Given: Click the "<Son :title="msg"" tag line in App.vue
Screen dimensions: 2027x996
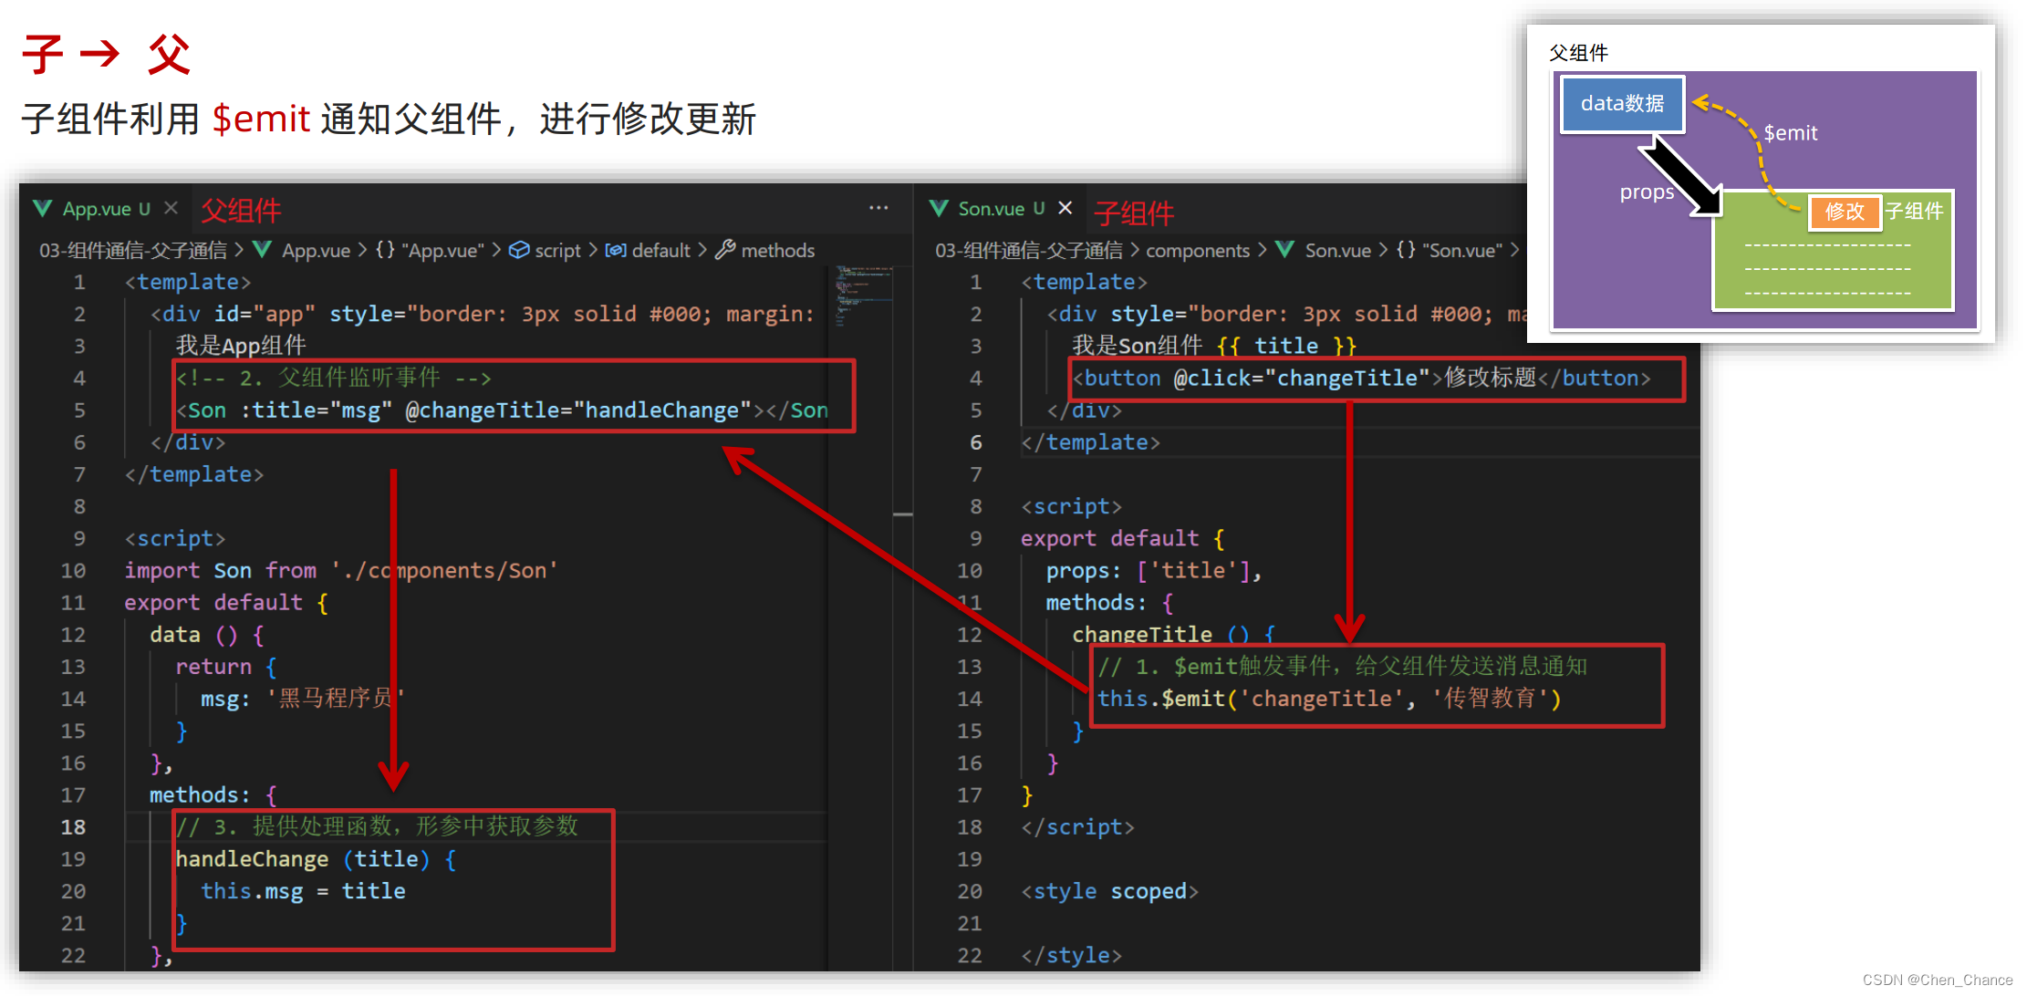Looking at the screenshot, I should pos(502,410).
